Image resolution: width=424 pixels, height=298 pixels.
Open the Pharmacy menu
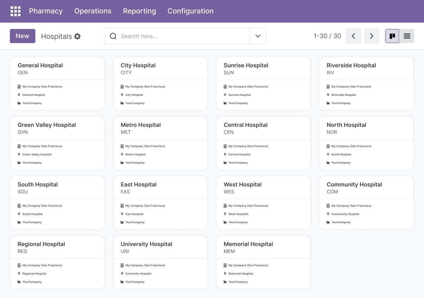pyautogui.click(x=46, y=11)
